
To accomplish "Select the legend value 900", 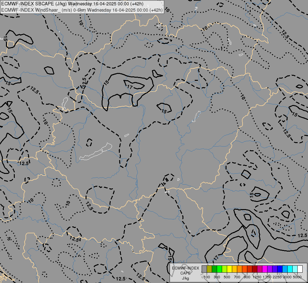I will click(x=247, y=277).
